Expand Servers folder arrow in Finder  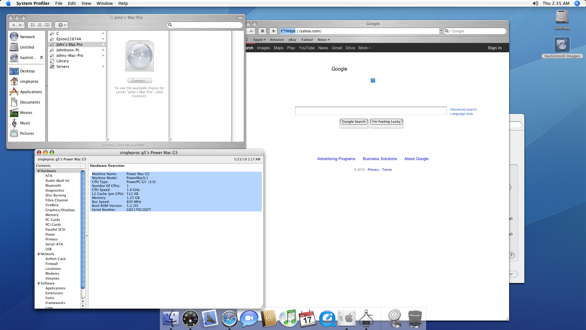click(103, 66)
